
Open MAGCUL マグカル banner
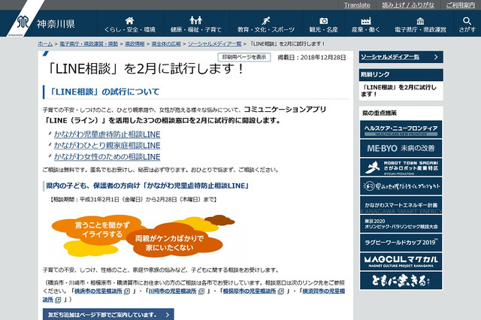tap(401, 261)
